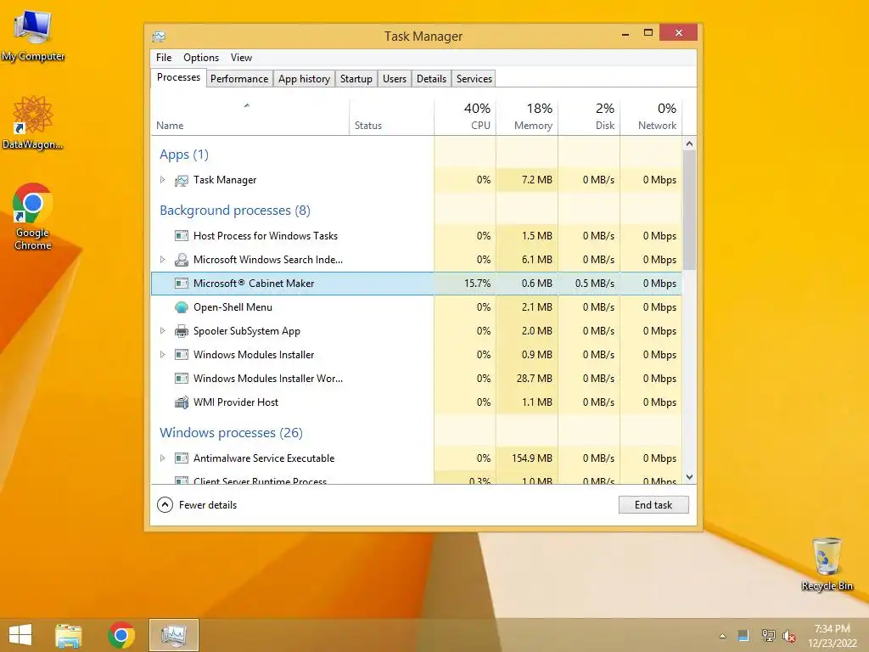This screenshot has height=652, width=869.
Task: Click the End task button
Action: tap(653, 505)
